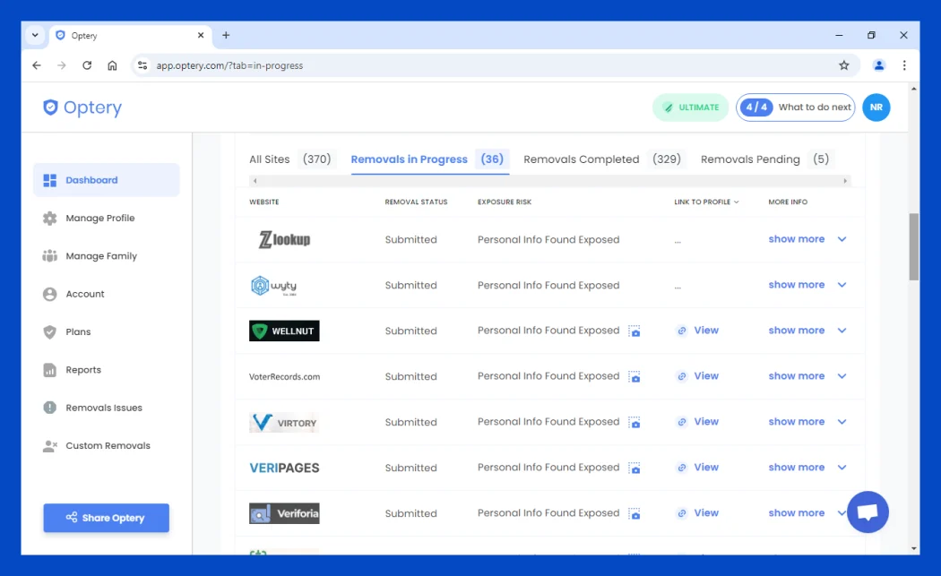Click the ULTIMATE plan badge
The height and width of the screenshot is (576, 941).
(690, 107)
